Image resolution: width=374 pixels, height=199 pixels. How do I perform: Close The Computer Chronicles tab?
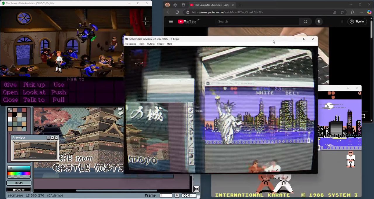coord(233,5)
